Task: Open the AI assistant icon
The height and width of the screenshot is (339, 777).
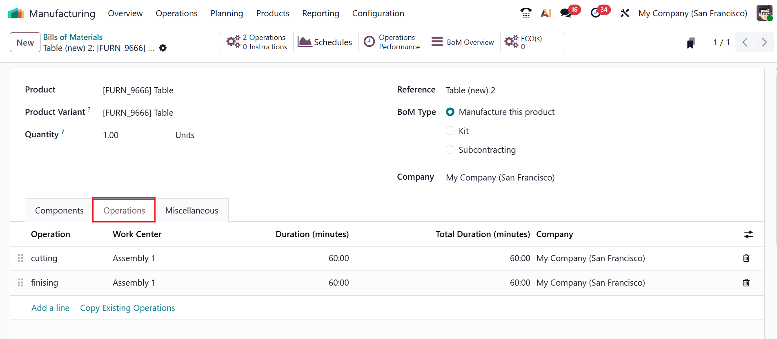Action: click(546, 13)
